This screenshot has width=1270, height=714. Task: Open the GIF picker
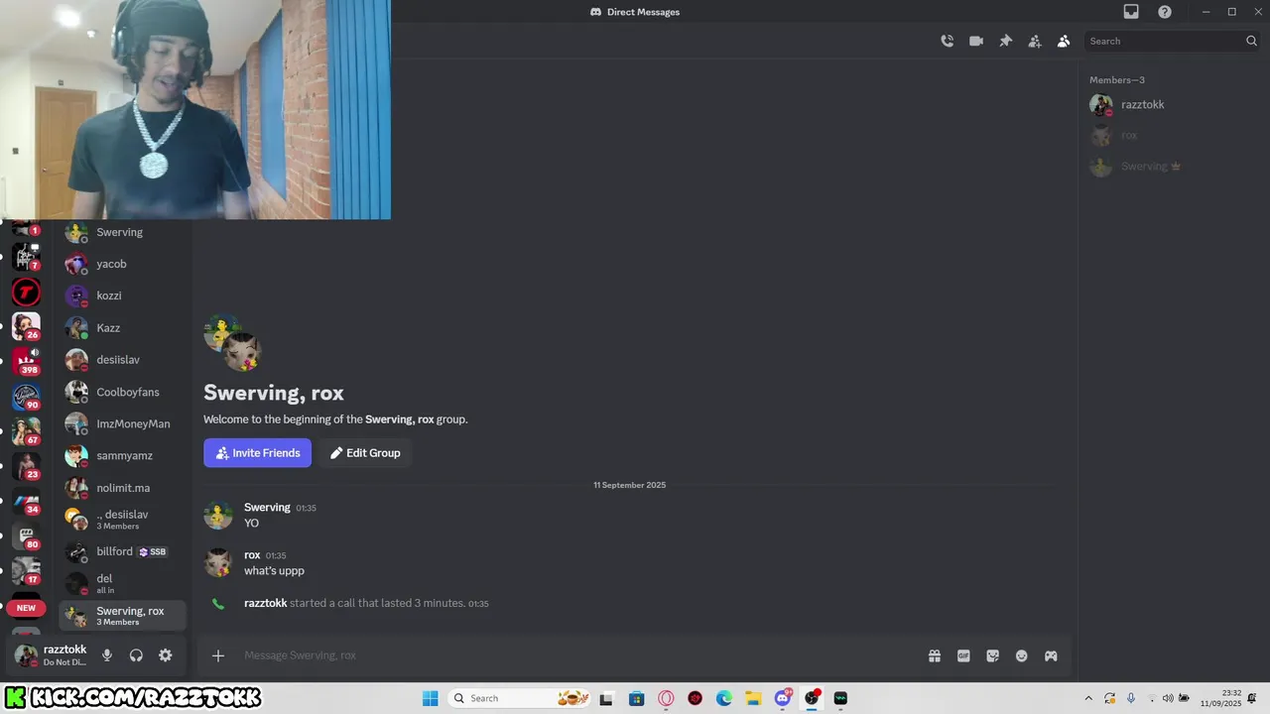pos(963,655)
